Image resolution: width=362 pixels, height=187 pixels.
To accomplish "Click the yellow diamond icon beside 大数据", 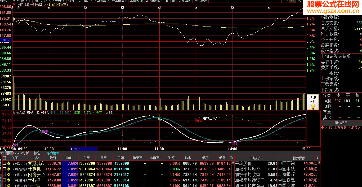I will point(8,180).
